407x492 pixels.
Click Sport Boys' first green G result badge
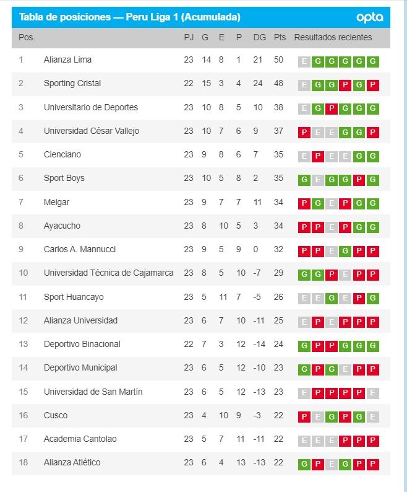(304, 180)
